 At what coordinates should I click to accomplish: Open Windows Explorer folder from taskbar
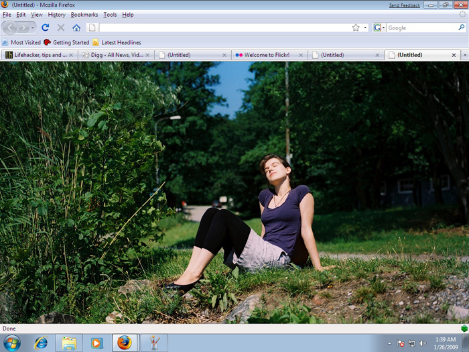69,343
